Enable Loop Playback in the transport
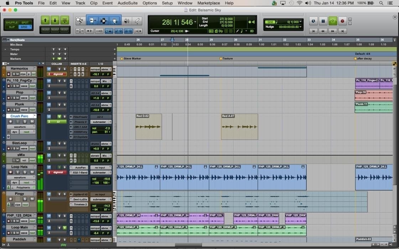 332,21
